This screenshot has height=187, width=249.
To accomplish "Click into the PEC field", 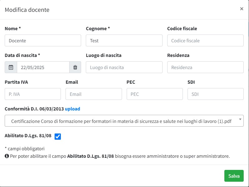I will coord(154,94).
